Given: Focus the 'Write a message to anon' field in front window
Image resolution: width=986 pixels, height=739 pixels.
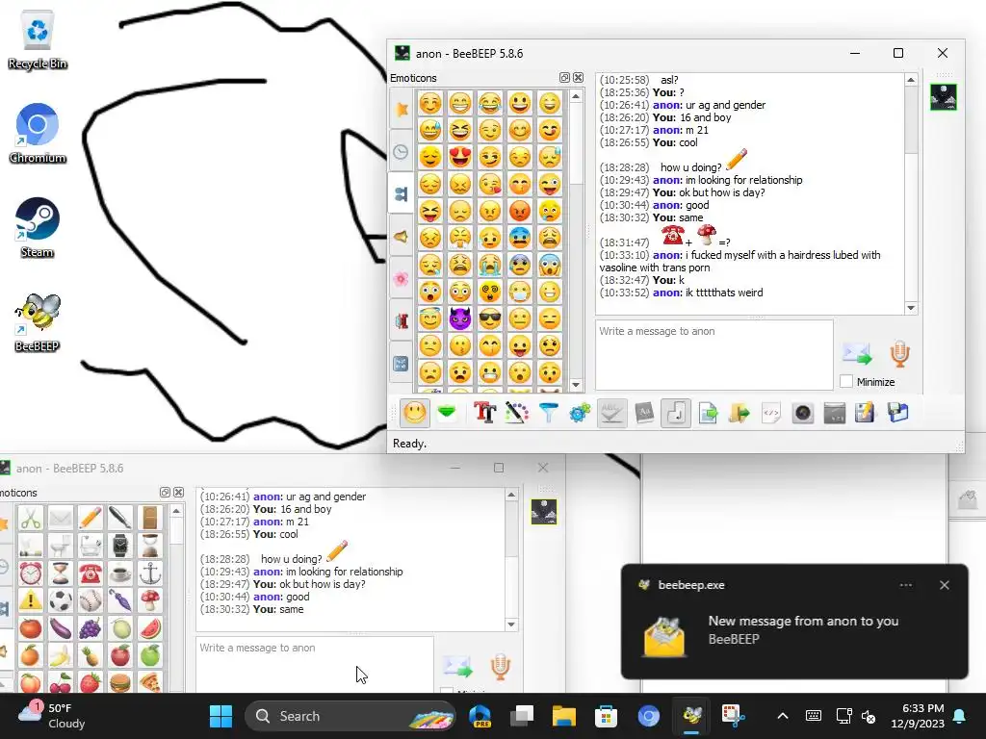Looking at the screenshot, I should coord(714,355).
